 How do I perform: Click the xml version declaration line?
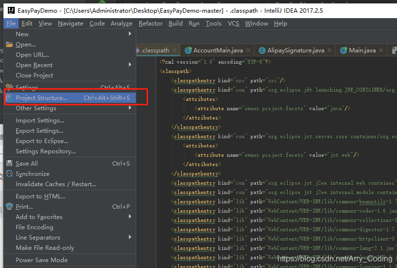coord(215,62)
